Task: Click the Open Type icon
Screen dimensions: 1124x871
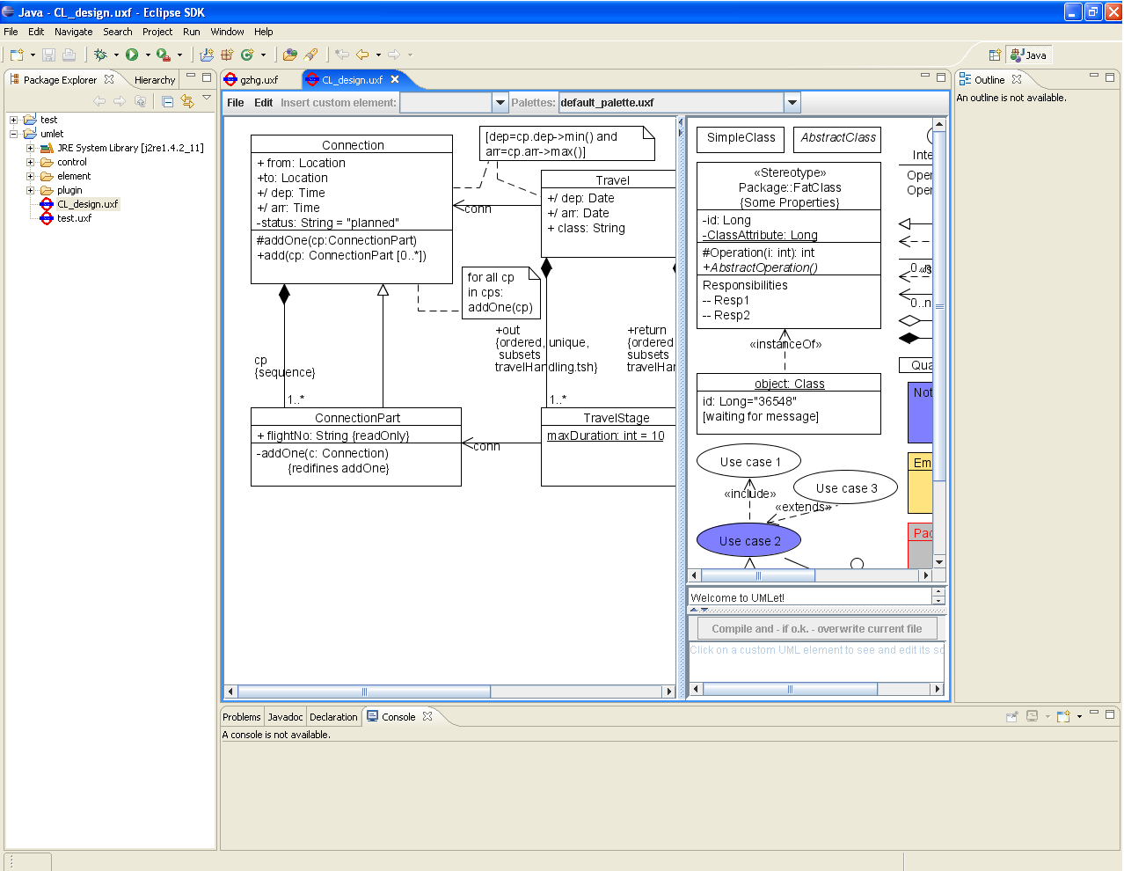Action: 290,55
